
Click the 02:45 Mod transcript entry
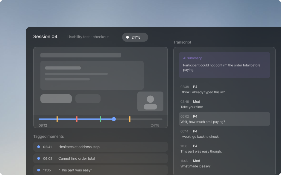coord(224,104)
